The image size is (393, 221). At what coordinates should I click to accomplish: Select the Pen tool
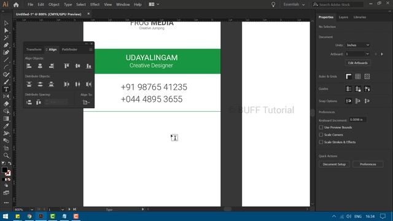(6, 45)
